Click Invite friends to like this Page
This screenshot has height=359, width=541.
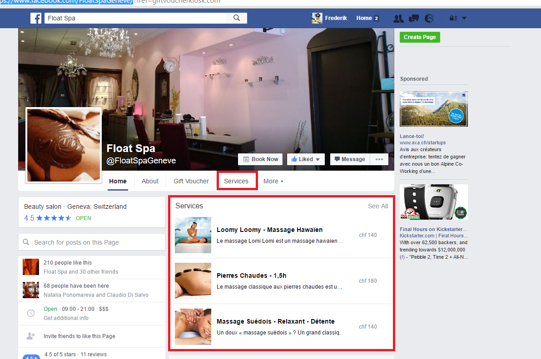pyautogui.click(x=79, y=336)
